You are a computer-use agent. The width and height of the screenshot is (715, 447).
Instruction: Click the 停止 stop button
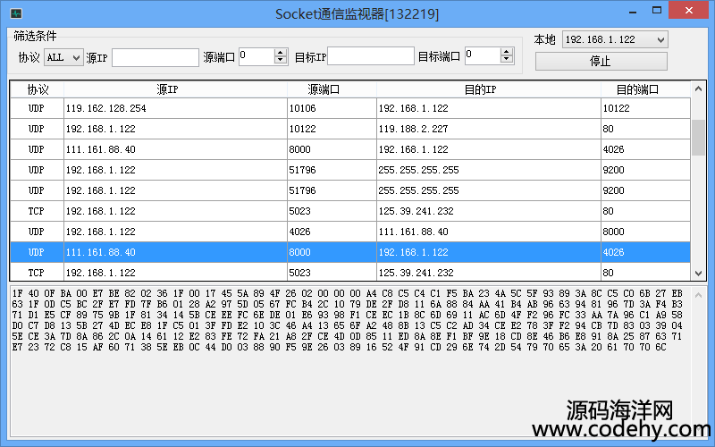coord(601,61)
